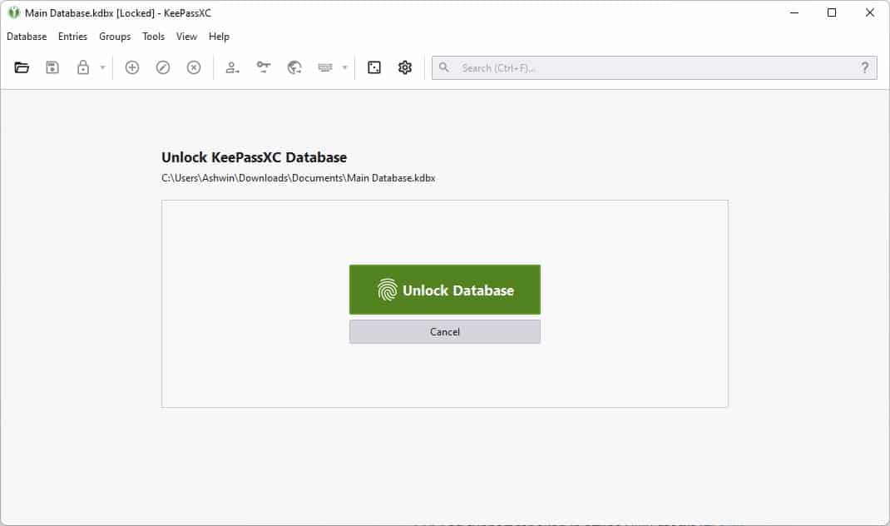This screenshot has height=526, width=890.
Task: Open the Tools menu
Action: (153, 37)
